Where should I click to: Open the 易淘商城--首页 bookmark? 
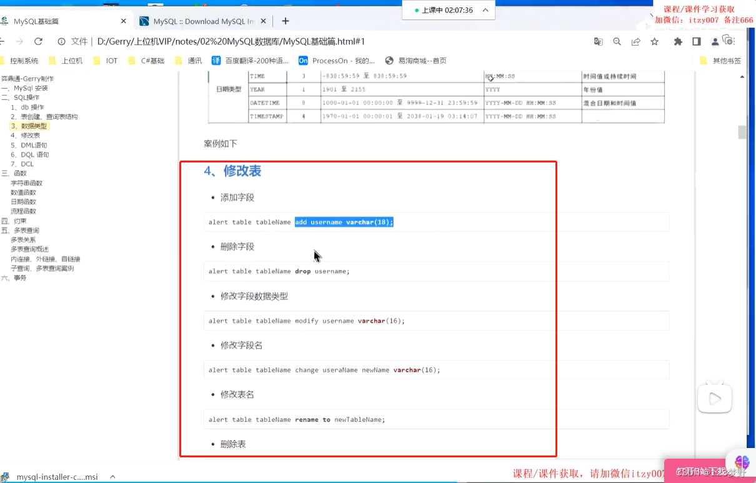[415, 61]
